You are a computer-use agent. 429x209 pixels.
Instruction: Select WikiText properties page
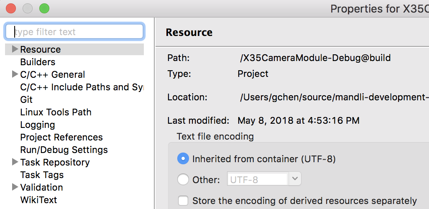pyautogui.click(x=38, y=200)
